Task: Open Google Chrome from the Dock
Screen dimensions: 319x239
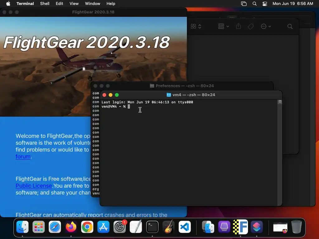Action: pos(87,227)
